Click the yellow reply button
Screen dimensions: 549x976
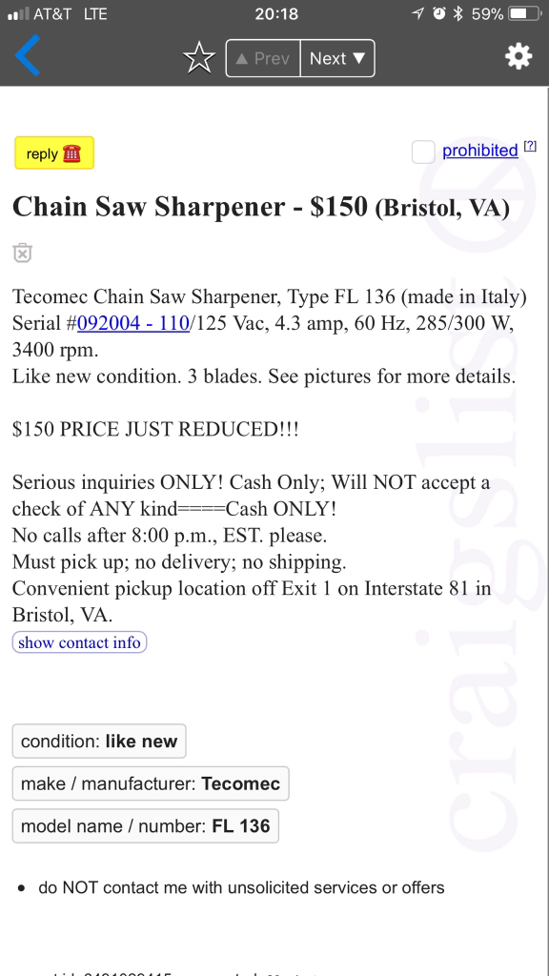pyautogui.click(x=54, y=153)
